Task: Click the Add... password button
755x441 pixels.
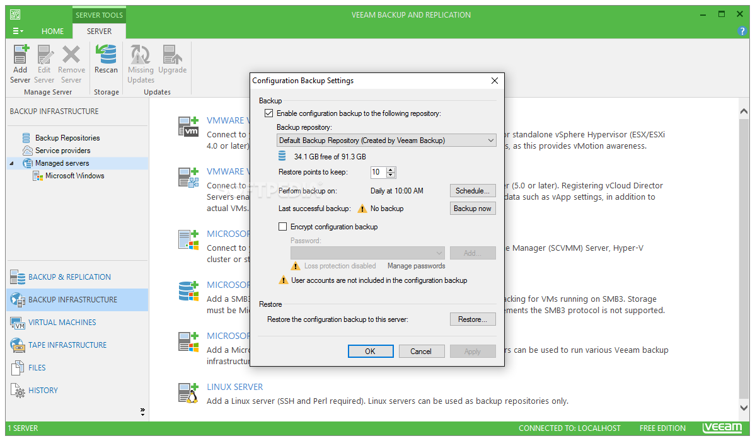Action: [473, 253]
